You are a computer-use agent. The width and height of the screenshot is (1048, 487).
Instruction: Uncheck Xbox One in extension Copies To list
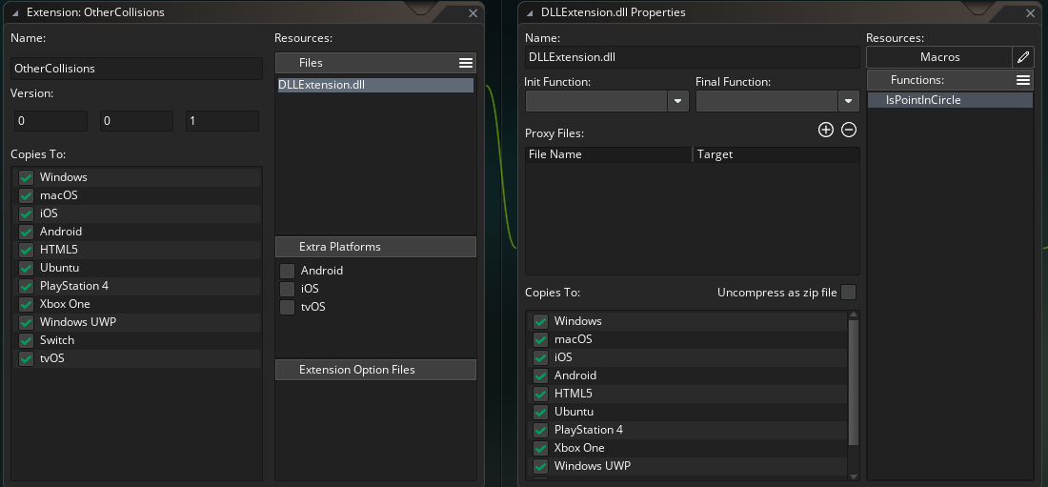point(26,304)
